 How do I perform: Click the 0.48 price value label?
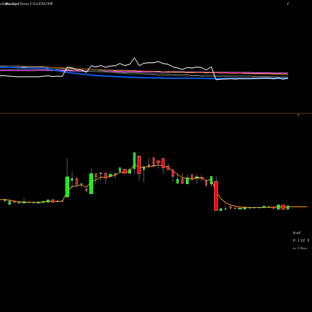click(296, 233)
